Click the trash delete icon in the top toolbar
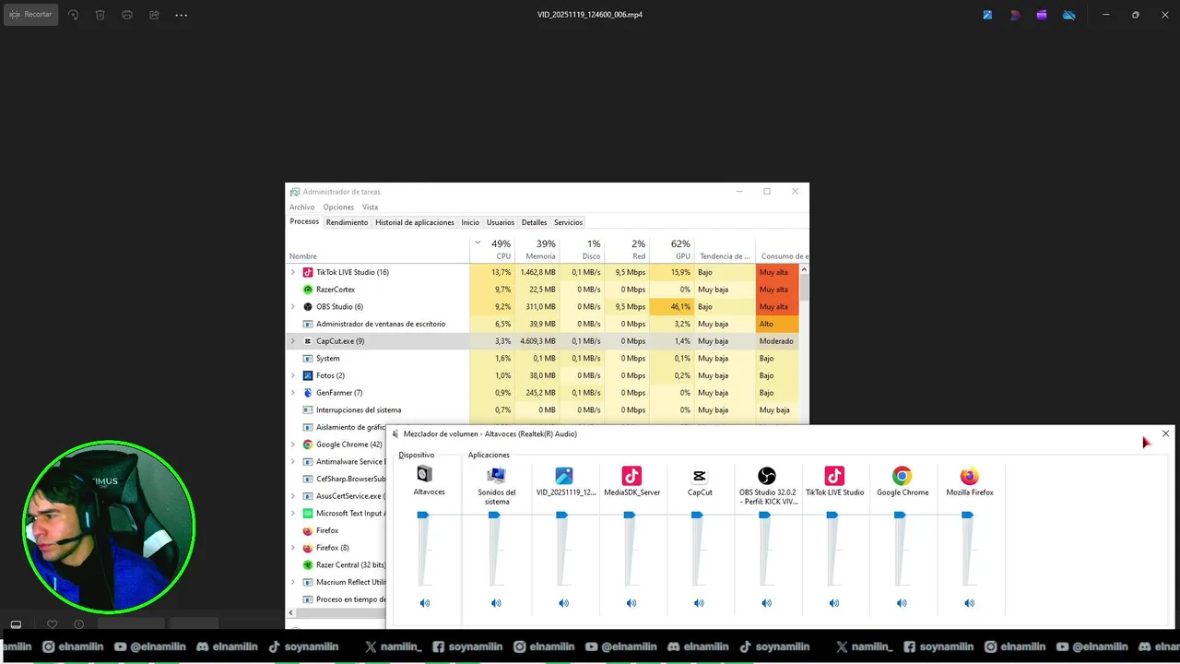Image resolution: width=1180 pixels, height=664 pixels. point(100,15)
